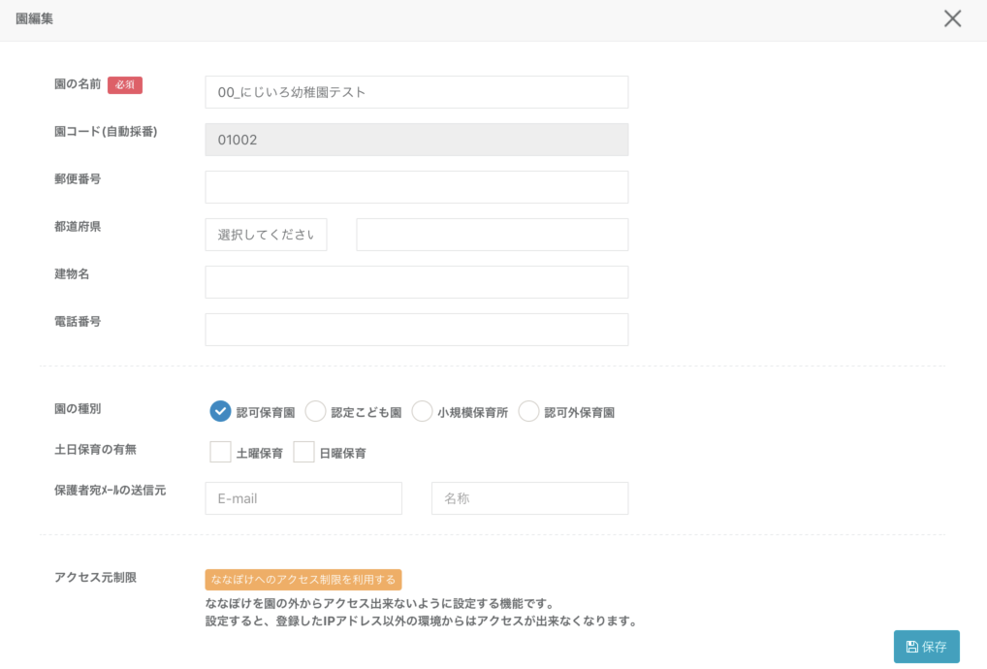Click the floppy disk icon in 保存
987x669 pixels.
[911, 647]
